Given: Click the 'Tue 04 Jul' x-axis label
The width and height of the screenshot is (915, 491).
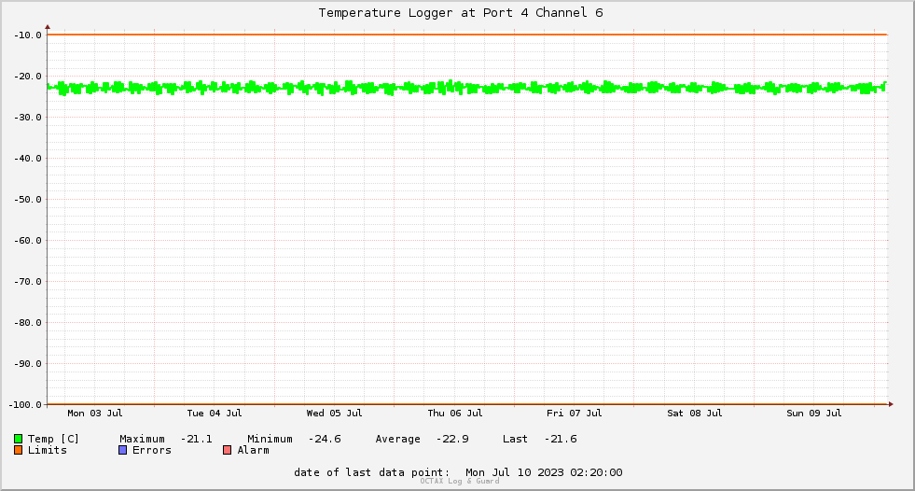Looking at the screenshot, I should (x=215, y=414).
